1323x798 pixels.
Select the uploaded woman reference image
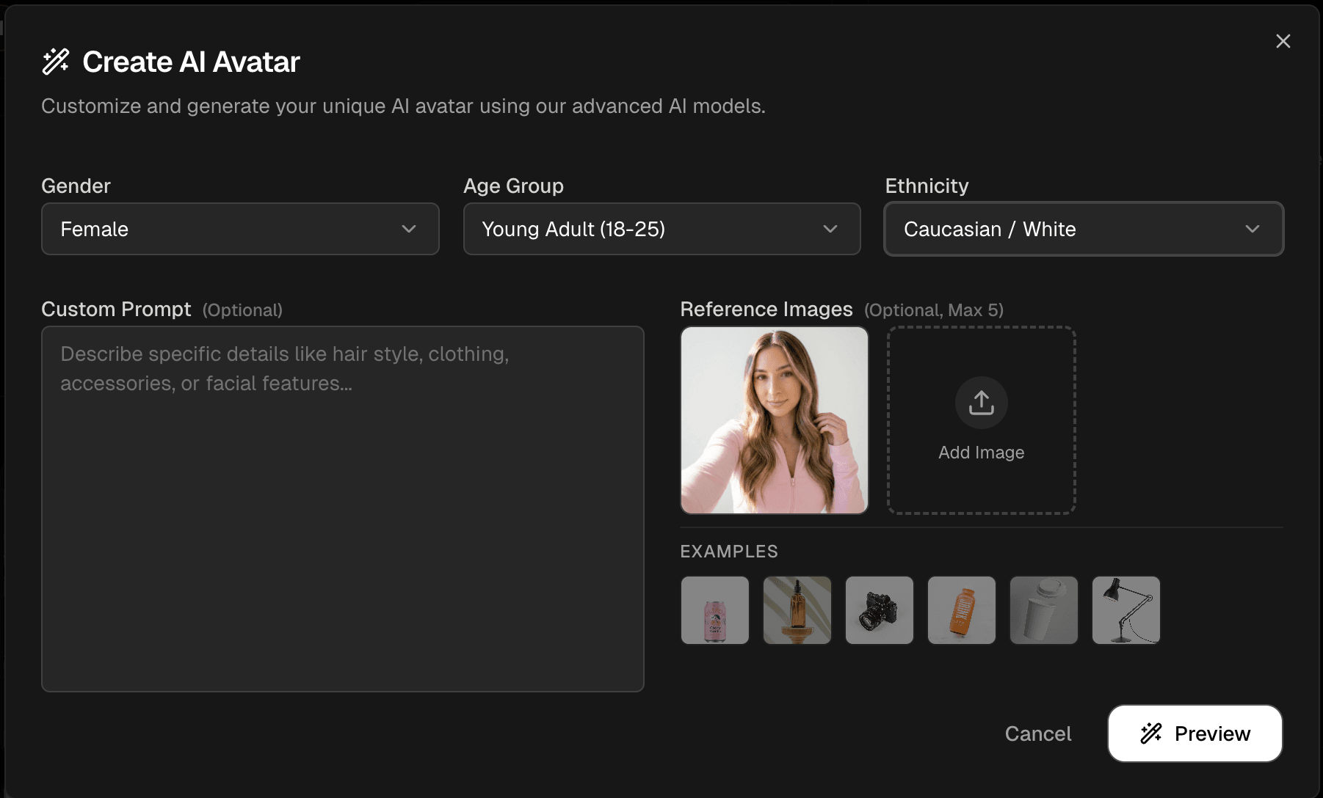click(x=774, y=420)
